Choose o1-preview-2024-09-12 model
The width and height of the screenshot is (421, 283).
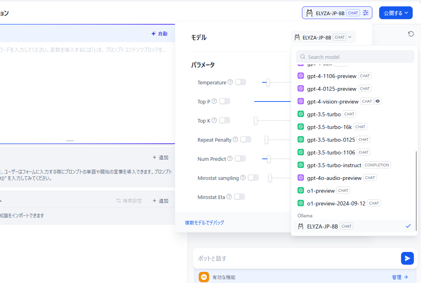tap(354, 203)
